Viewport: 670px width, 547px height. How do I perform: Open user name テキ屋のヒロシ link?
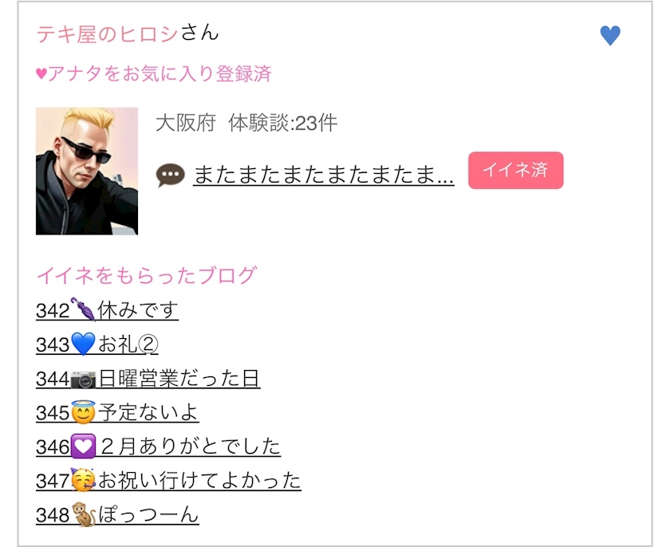coord(107,34)
